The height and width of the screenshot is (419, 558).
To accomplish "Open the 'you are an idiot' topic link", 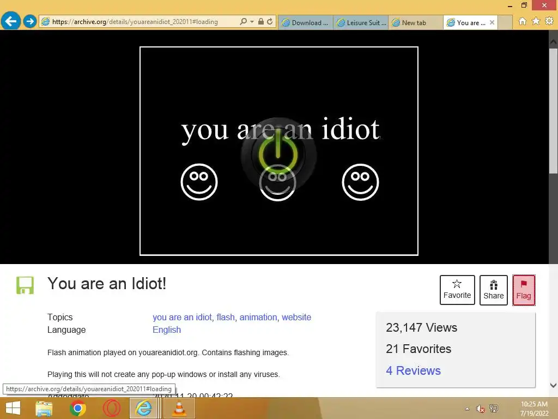I will click(182, 317).
